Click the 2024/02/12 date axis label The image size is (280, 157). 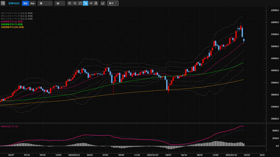pos(74,155)
